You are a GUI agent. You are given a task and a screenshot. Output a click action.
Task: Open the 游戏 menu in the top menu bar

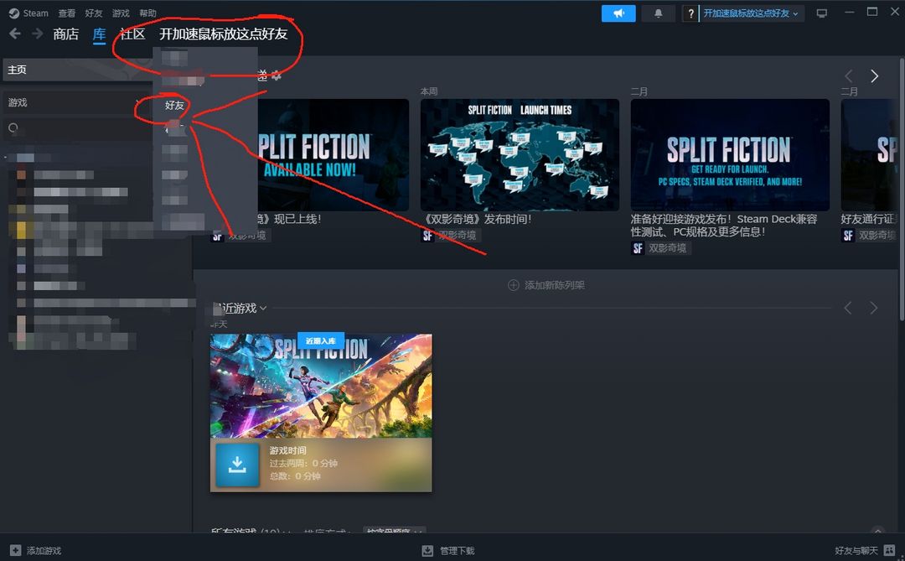click(121, 13)
